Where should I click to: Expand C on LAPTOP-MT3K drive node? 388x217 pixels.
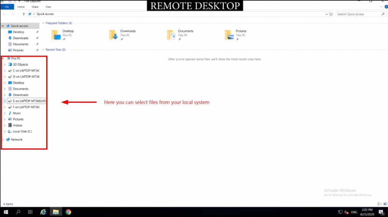(5, 71)
